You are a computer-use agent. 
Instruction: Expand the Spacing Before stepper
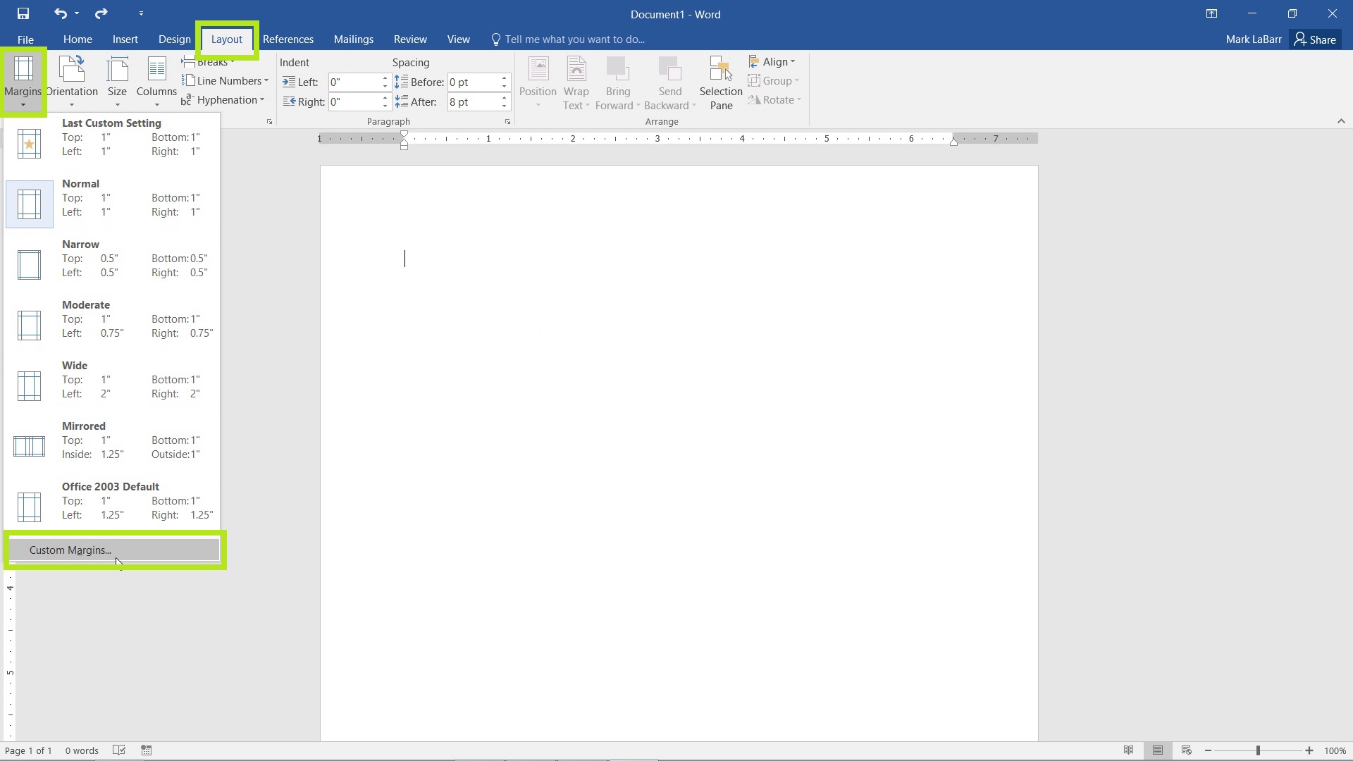pos(505,77)
